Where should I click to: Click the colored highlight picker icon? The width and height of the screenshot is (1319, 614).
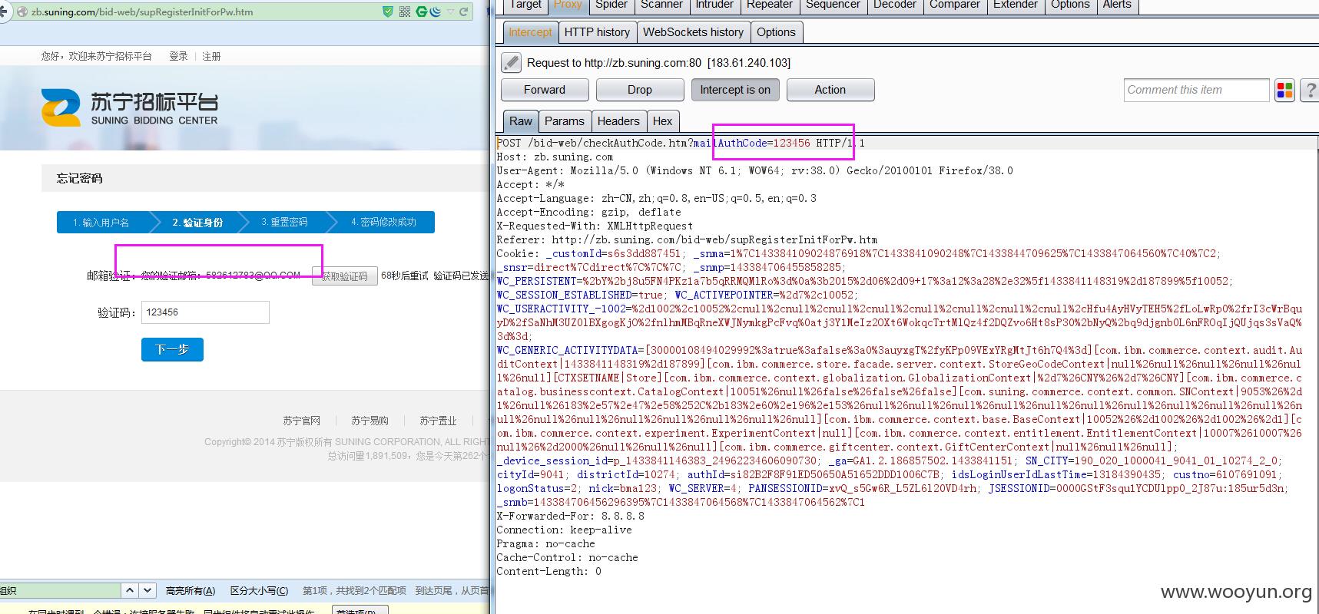(1284, 91)
